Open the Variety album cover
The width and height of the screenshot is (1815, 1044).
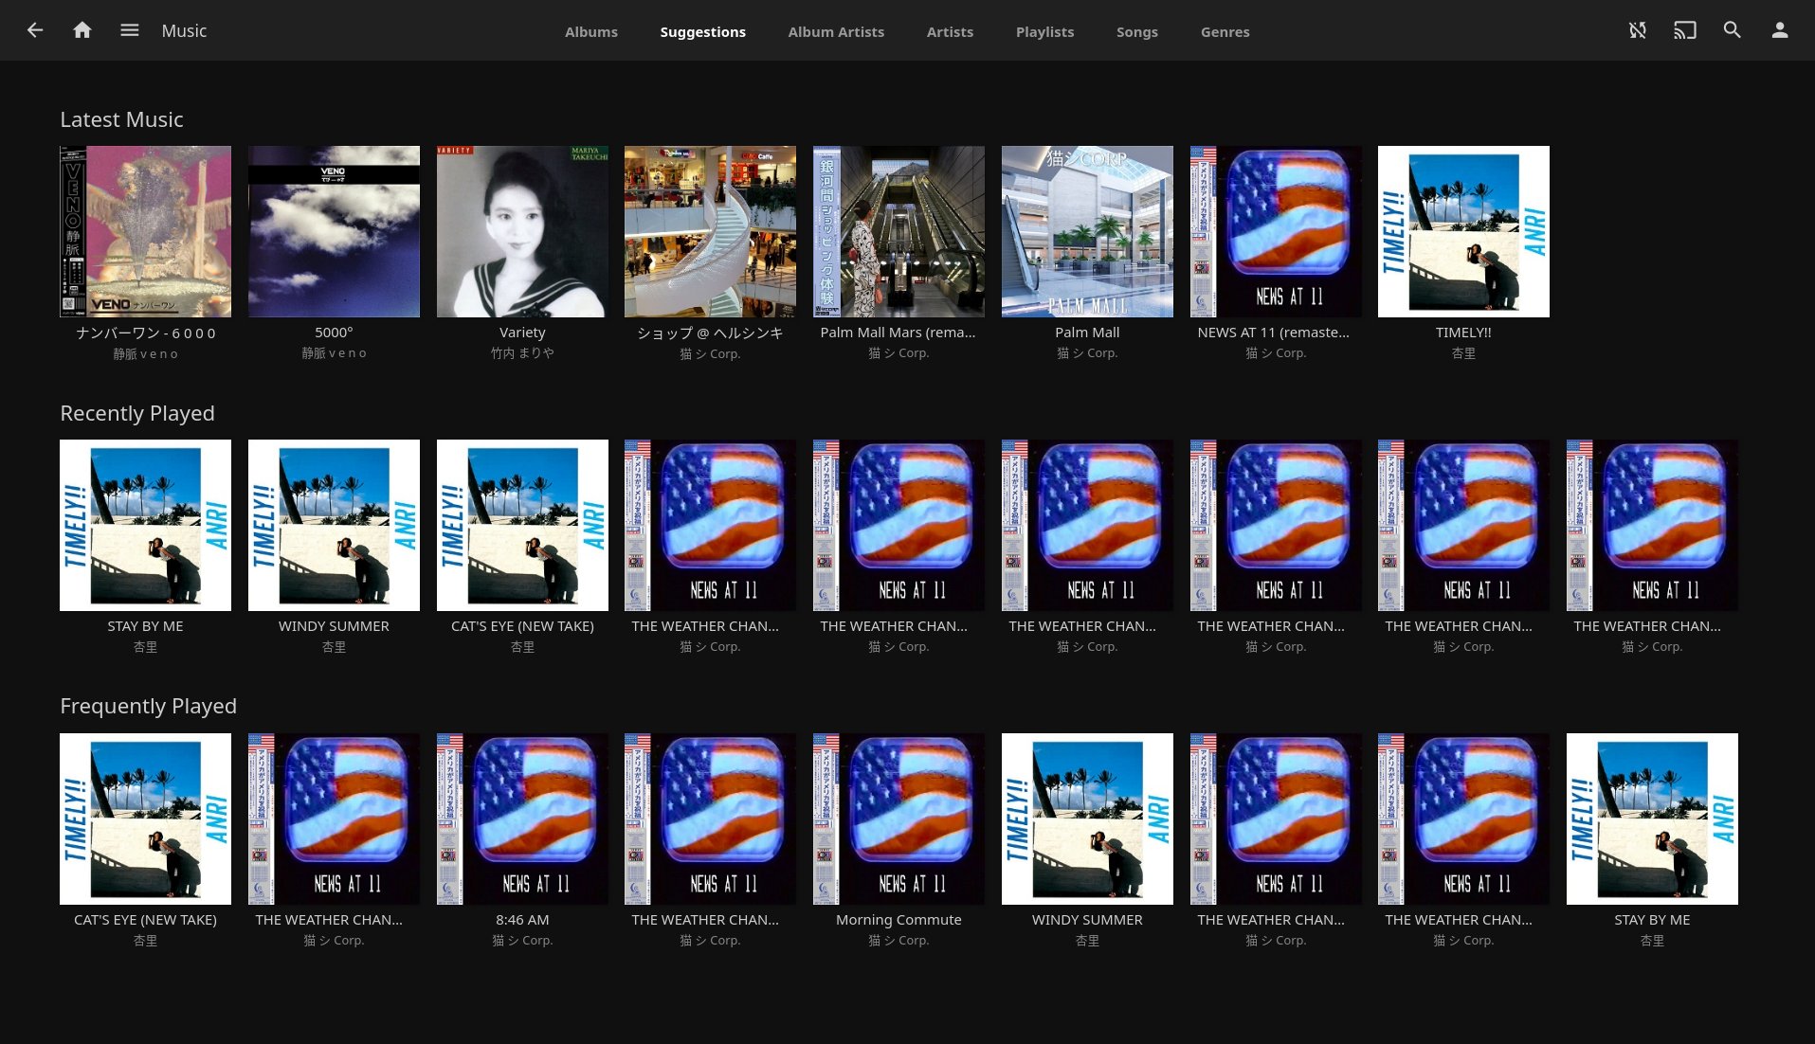[x=522, y=231]
